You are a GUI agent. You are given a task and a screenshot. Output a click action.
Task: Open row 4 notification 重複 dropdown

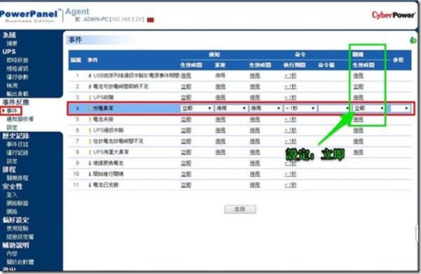[x=231, y=108]
